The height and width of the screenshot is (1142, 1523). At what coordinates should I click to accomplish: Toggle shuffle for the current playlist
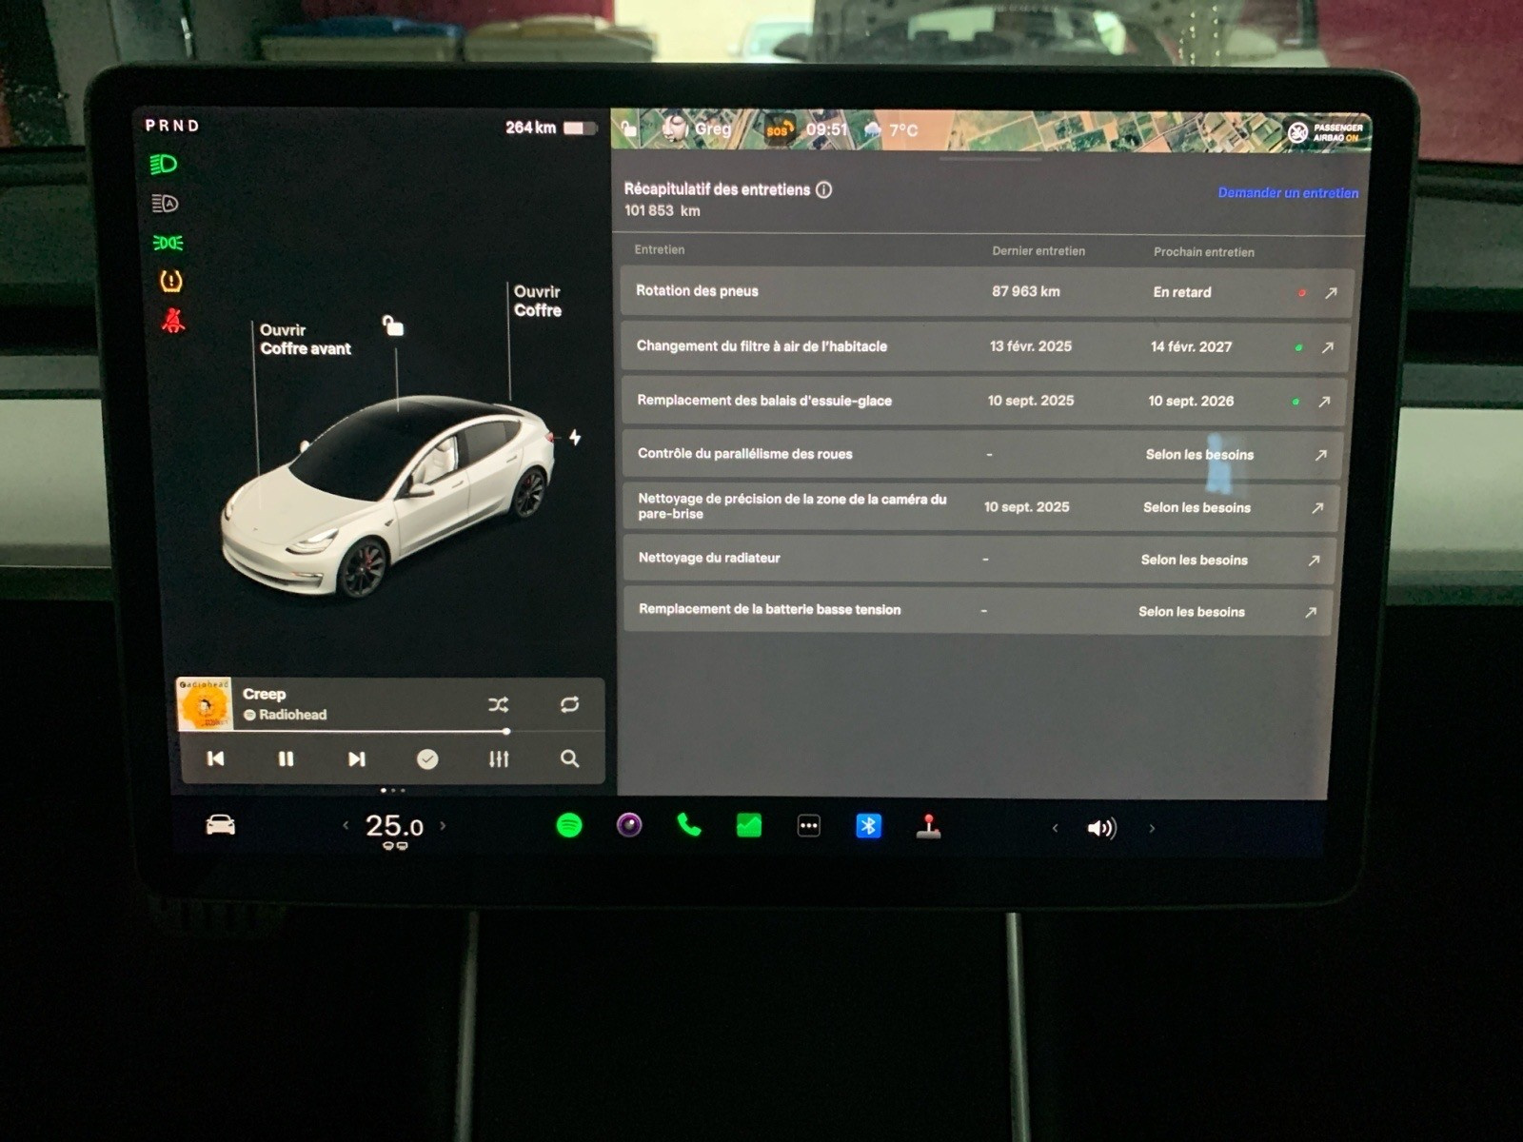coord(498,704)
